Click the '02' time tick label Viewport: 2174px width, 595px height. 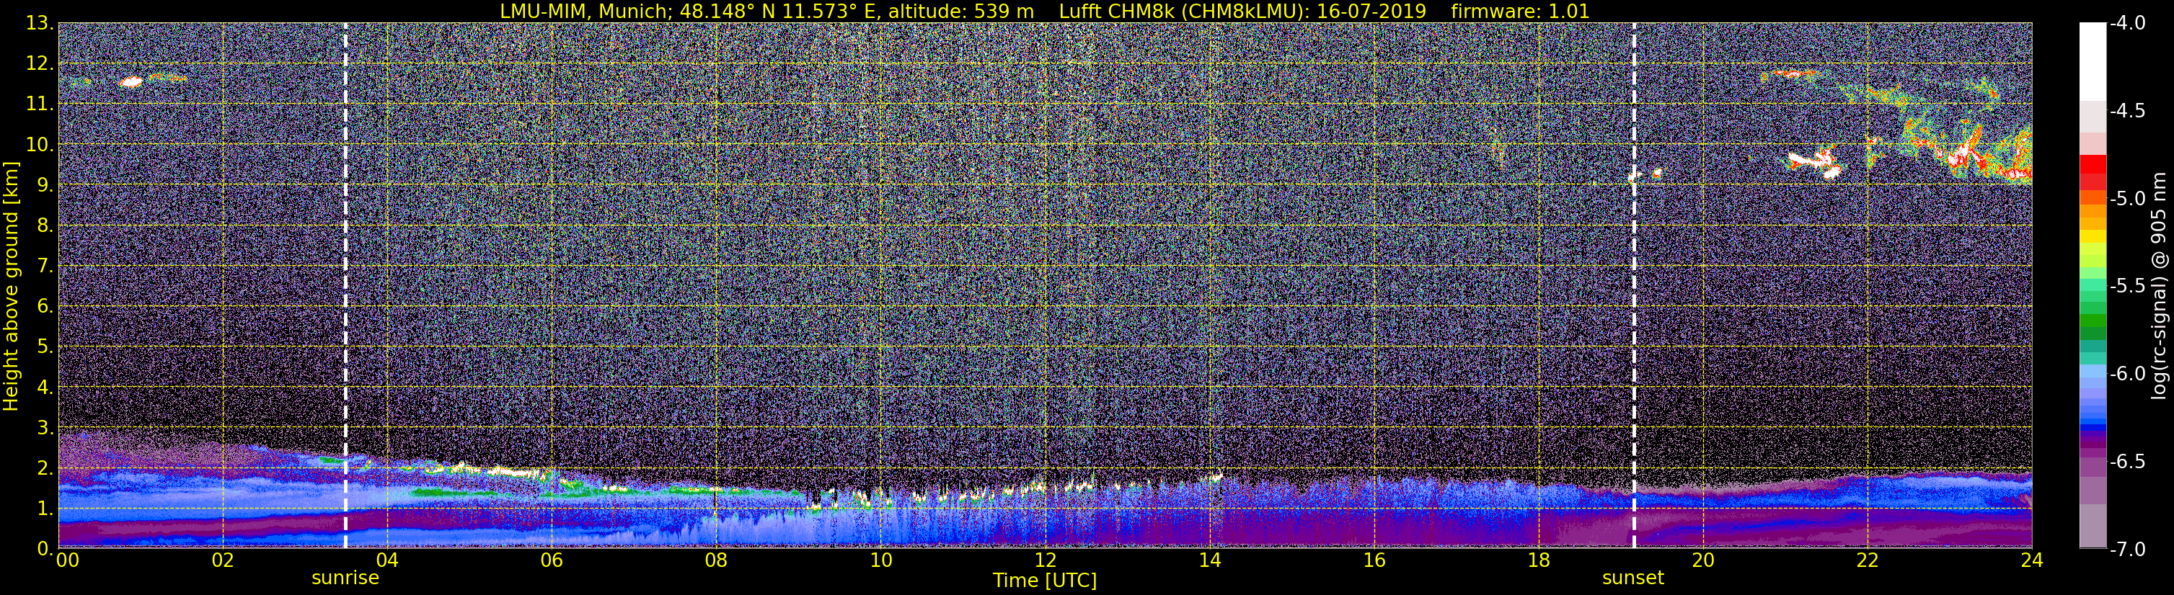coord(222,561)
